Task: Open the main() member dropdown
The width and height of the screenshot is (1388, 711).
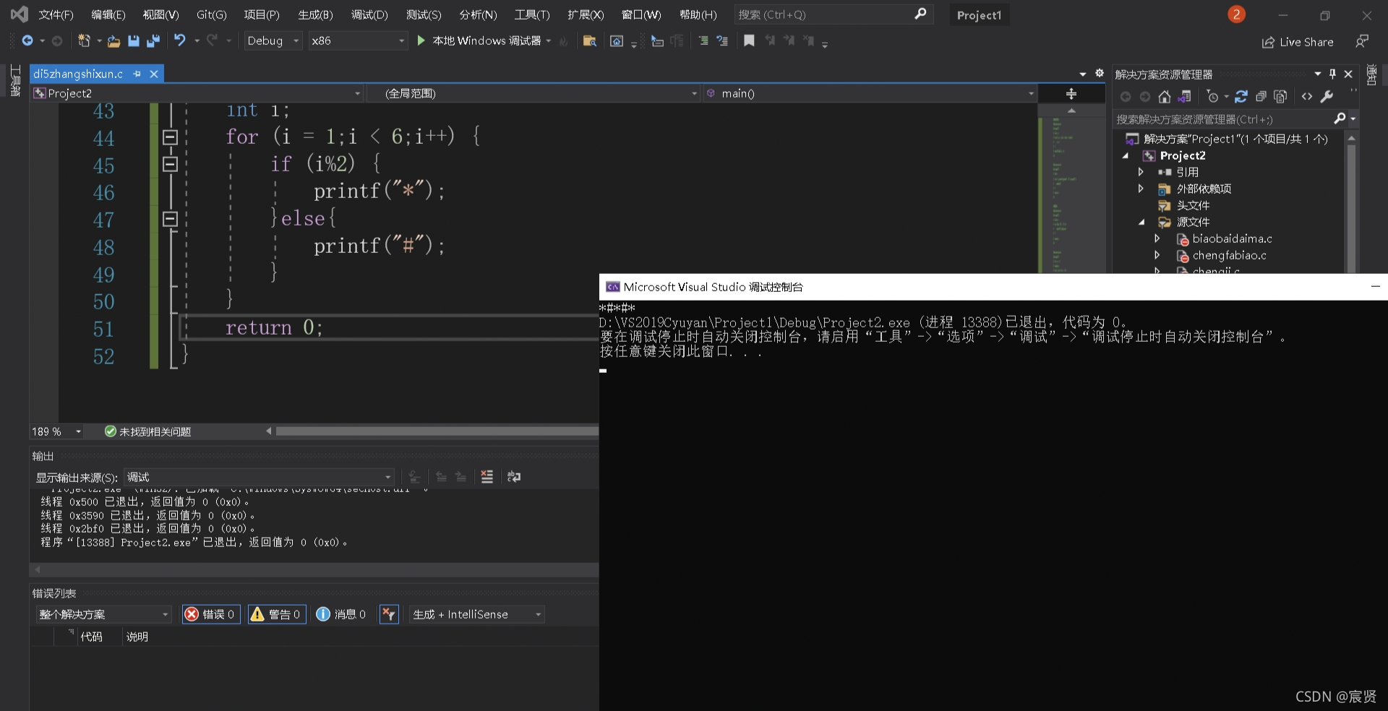Action: point(870,93)
